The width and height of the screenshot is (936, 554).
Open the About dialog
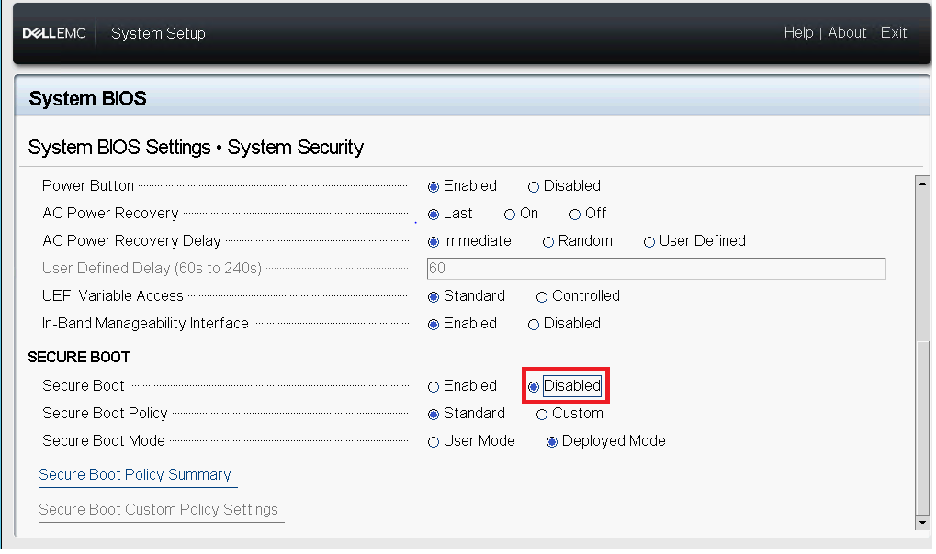(x=846, y=32)
